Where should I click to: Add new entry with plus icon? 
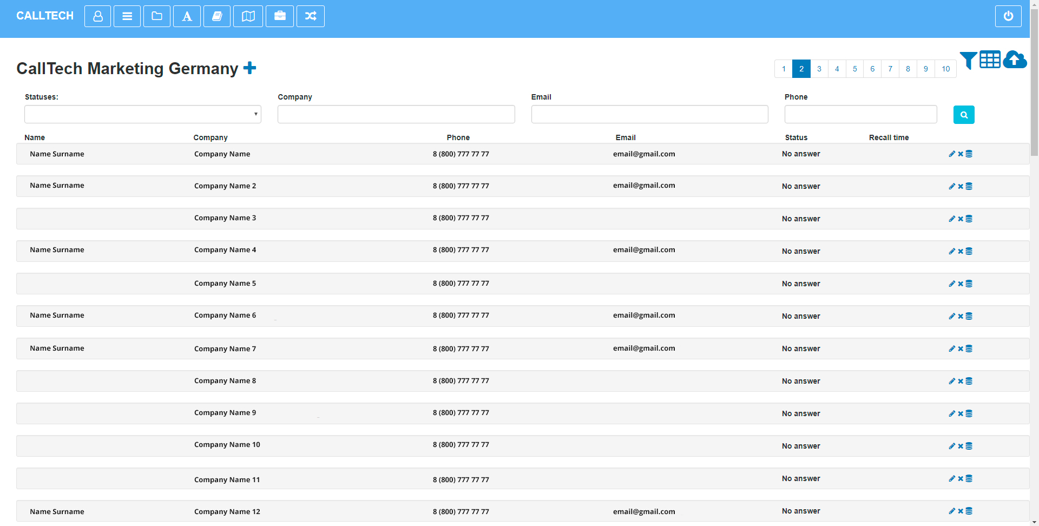pyautogui.click(x=249, y=68)
